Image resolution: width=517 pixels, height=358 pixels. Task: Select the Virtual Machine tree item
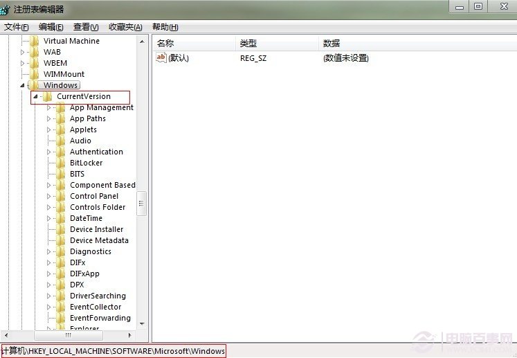tap(71, 41)
